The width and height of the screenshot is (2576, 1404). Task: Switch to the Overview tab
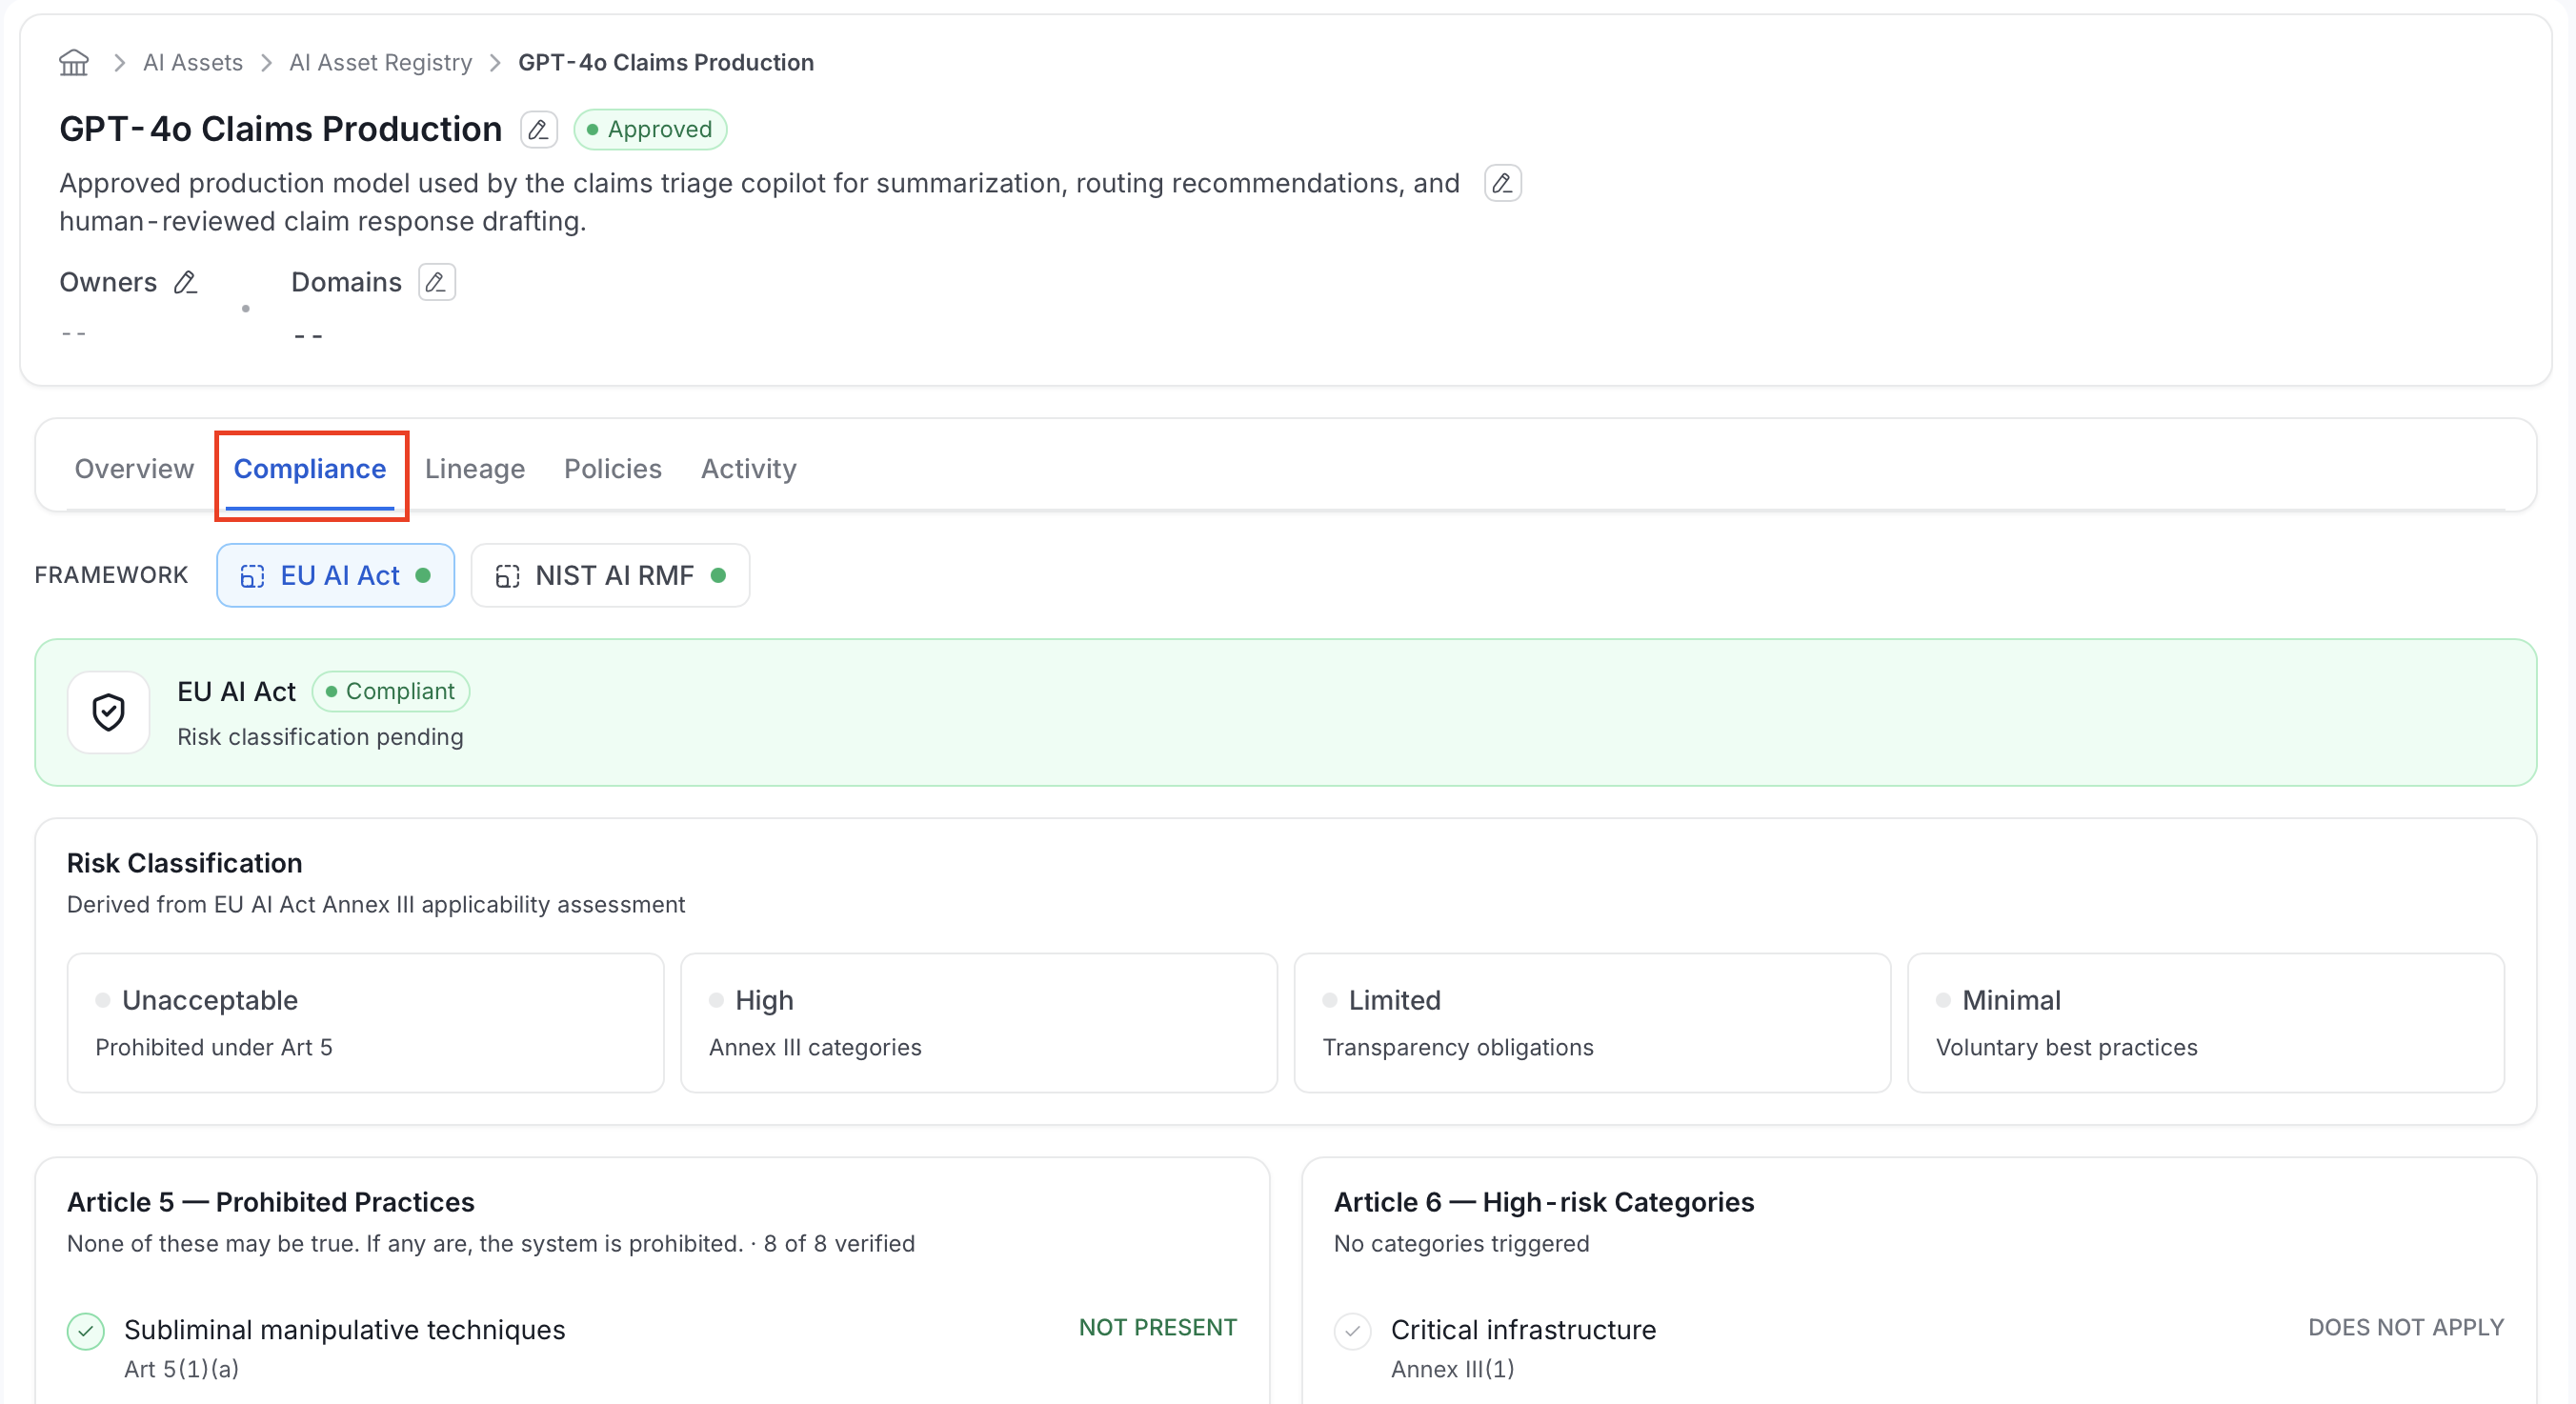tap(134, 469)
